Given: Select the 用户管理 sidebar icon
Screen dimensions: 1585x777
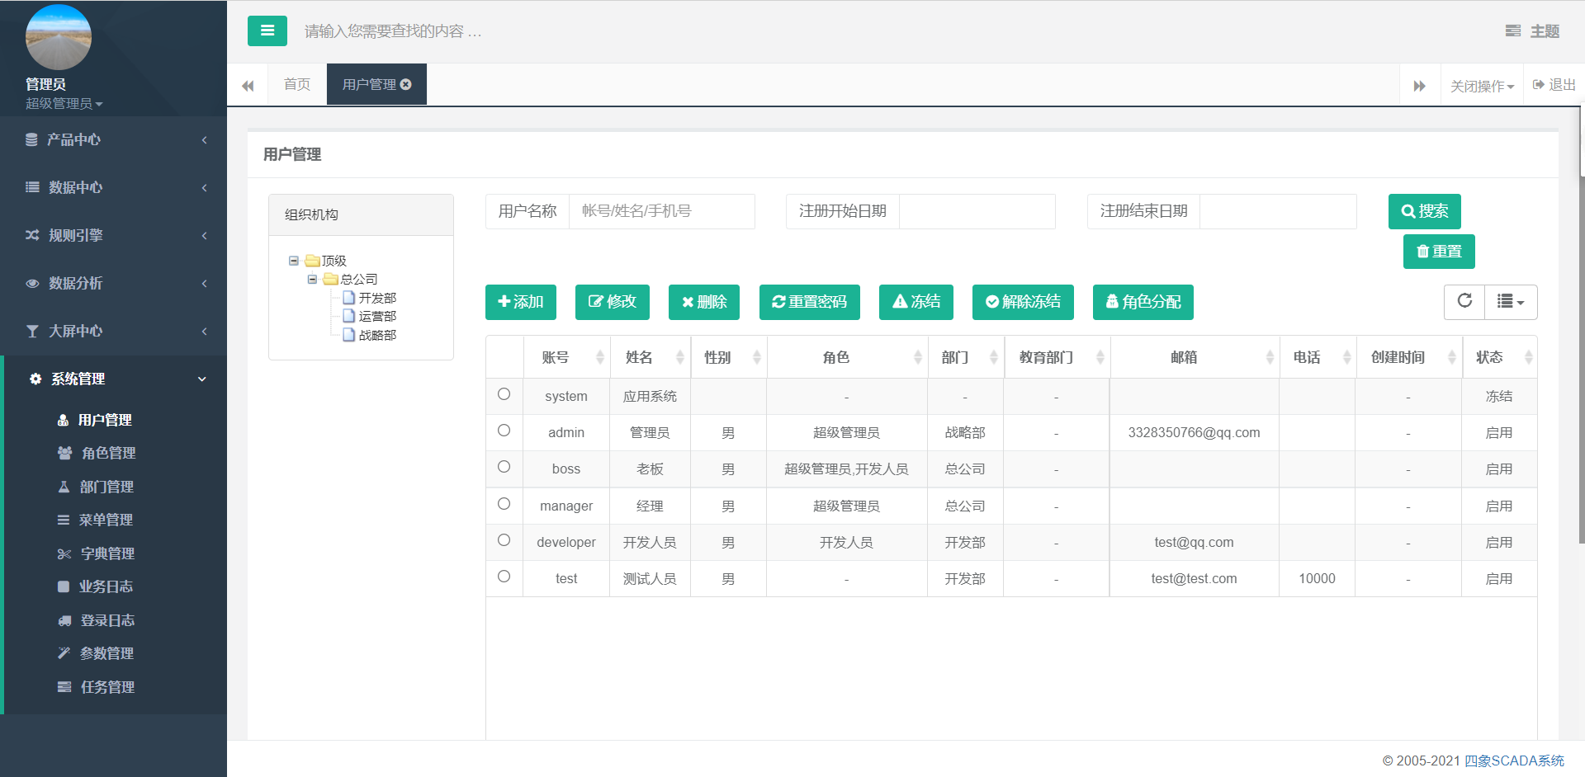Looking at the screenshot, I should [64, 420].
